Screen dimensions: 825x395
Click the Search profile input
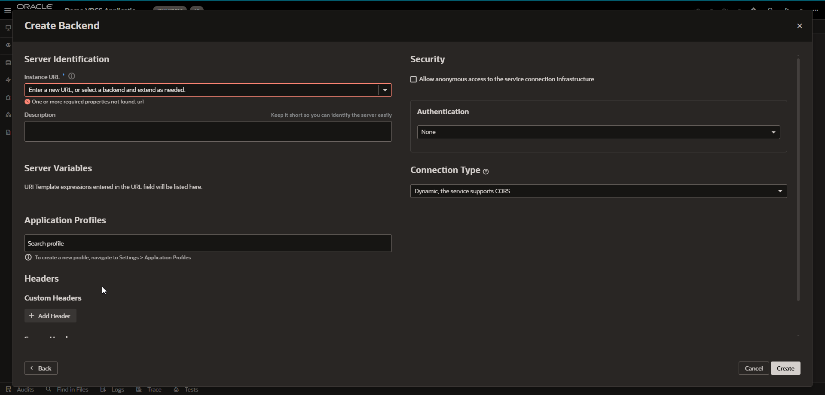coord(208,243)
